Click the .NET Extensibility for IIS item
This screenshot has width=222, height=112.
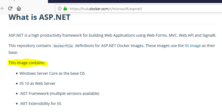pos(40,104)
